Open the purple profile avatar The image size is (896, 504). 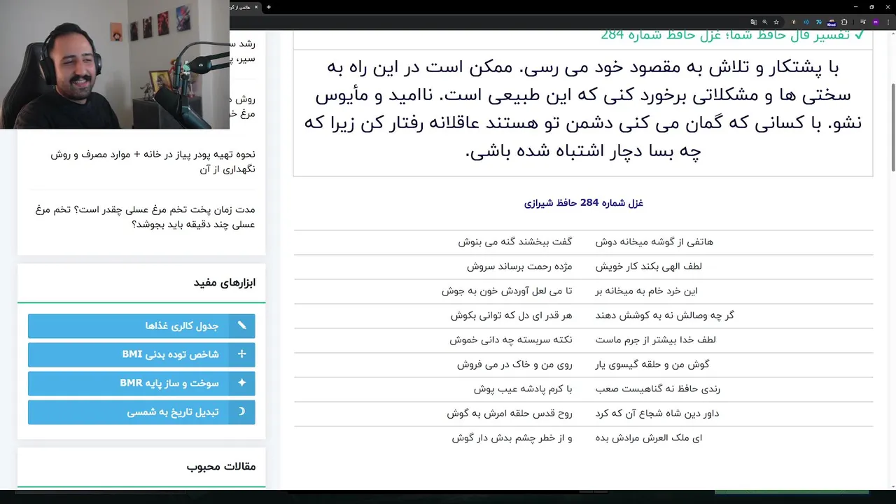(x=876, y=22)
